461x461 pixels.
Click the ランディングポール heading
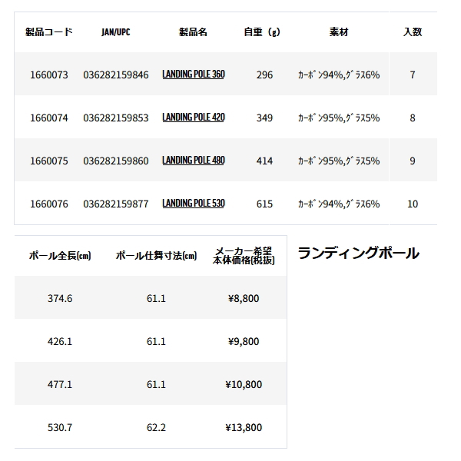pos(358,253)
